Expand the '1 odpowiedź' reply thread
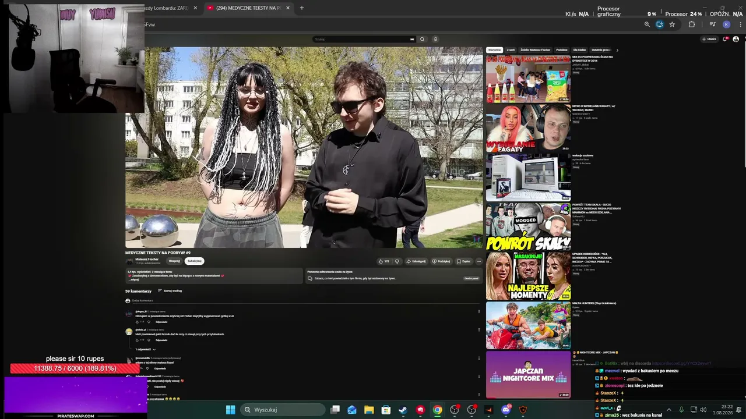746x419 pixels. coord(146,349)
